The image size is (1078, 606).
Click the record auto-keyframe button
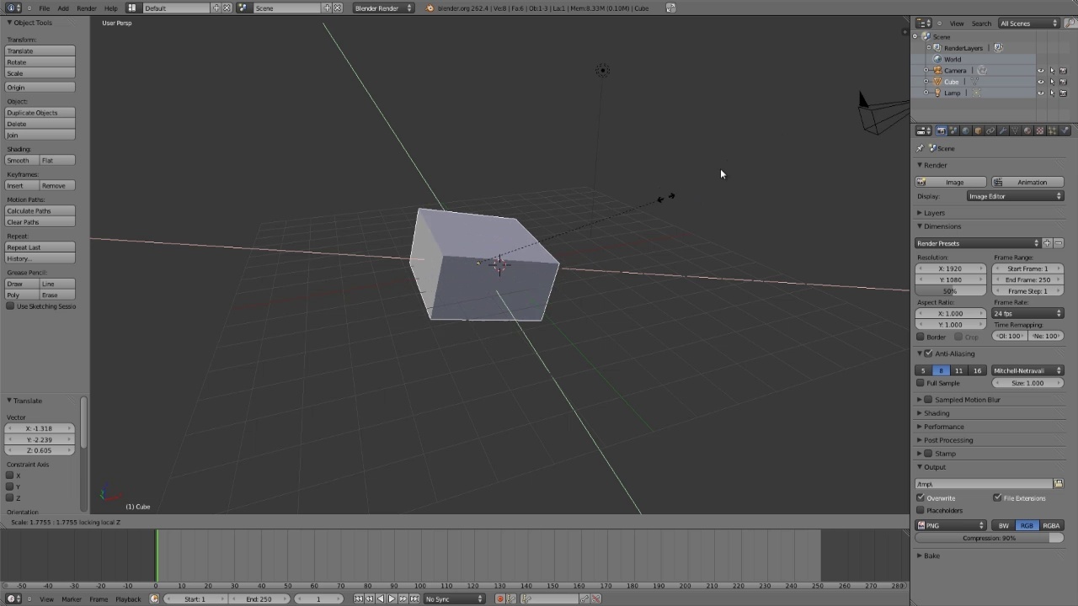pyautogui.click(x=499, y=598)
